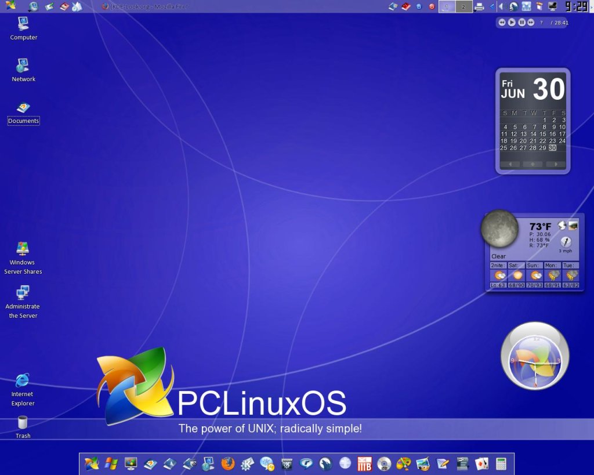This screenshot has width=594, height=475.
Task: Open K3b disc burner in the dock
Action: click(364, 463)
